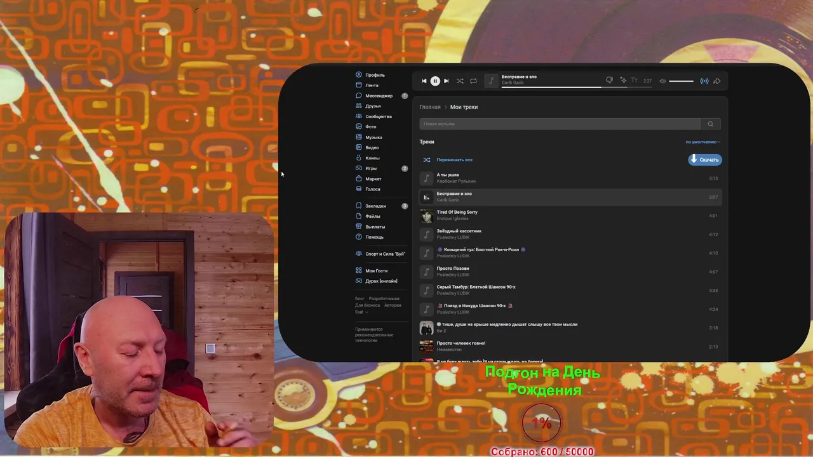
Task: Toggle repeat mode in player bar
Action: tap(473, 81)
